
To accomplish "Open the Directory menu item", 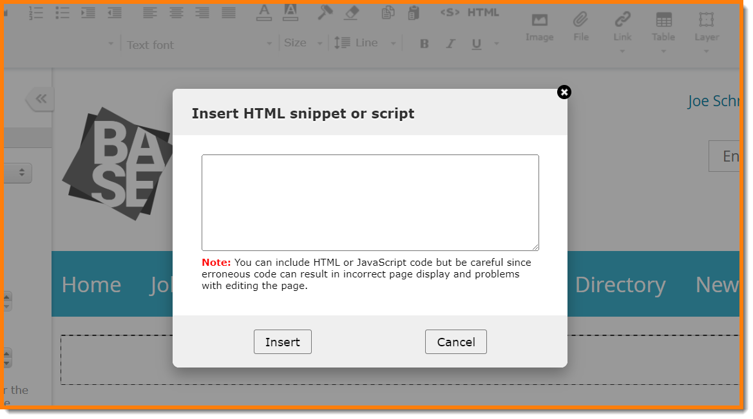I will [x=620, y=284].
